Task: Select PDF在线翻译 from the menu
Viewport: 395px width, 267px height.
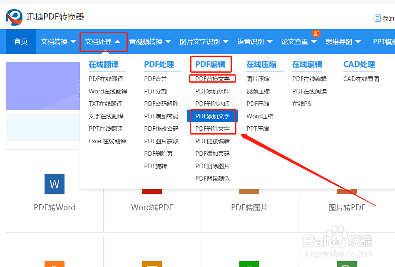Action: pyautogui.click(x=106, y=79)
